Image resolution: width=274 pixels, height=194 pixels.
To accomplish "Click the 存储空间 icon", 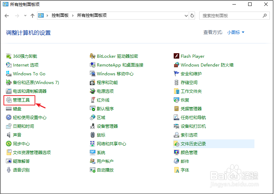I will point(176,83).
